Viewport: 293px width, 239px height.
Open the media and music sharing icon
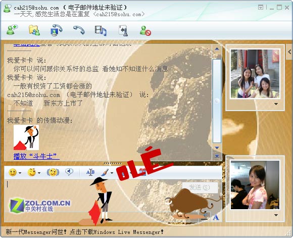pyautogui.click(x=101, y=30)
